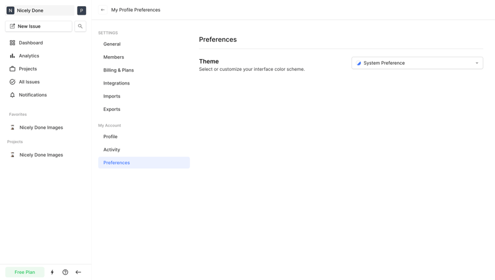Open Notifications bell in sidebar
This screenshot has width=495, height=280.
32,95
